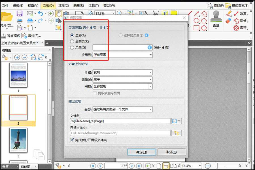
Task: Click the 取消(C) button
Action: (172, 152)
